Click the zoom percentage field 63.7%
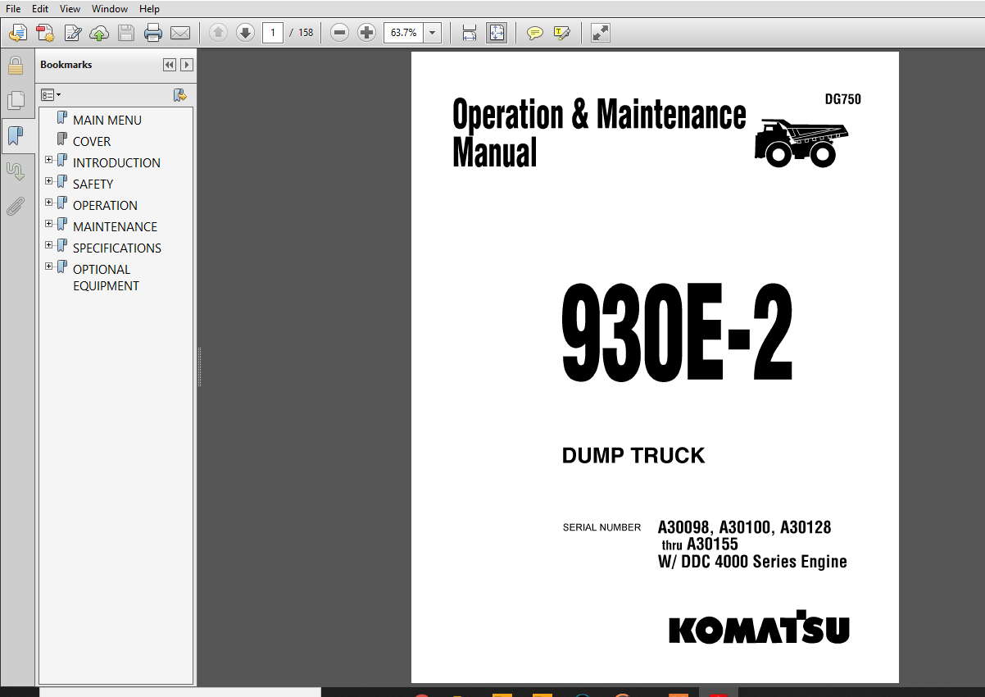 coord(404,33)
